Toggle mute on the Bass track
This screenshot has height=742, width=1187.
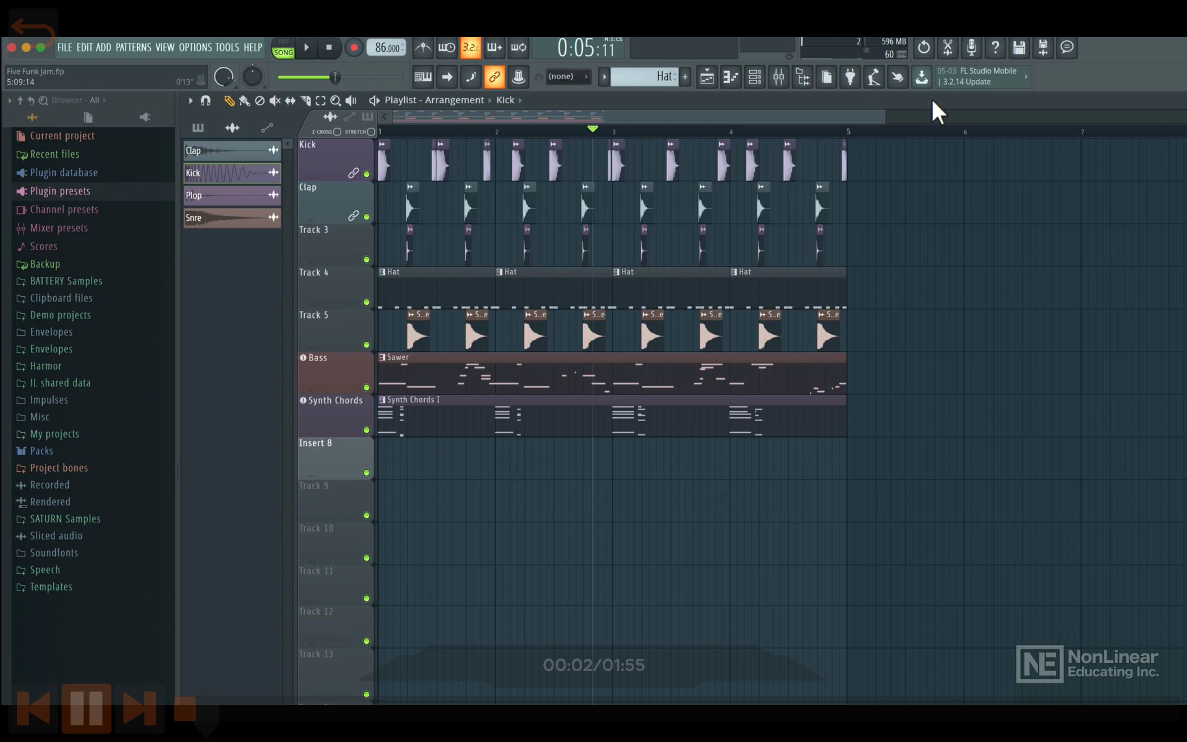click(366, 388)
